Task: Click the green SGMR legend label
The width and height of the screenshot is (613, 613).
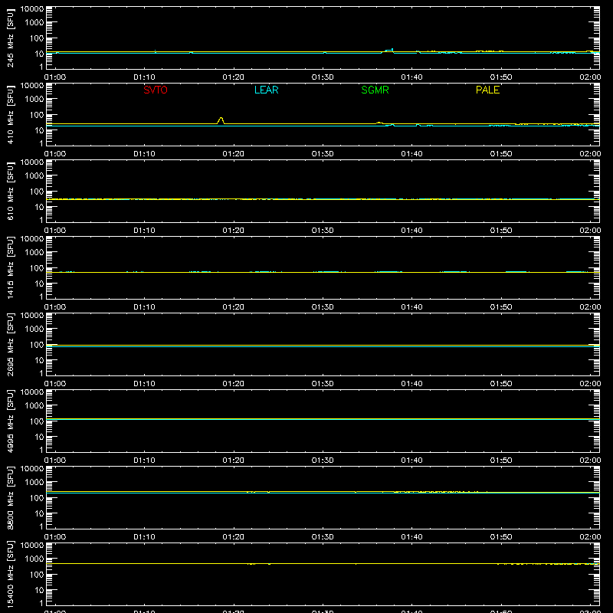Action: (375, 90)
